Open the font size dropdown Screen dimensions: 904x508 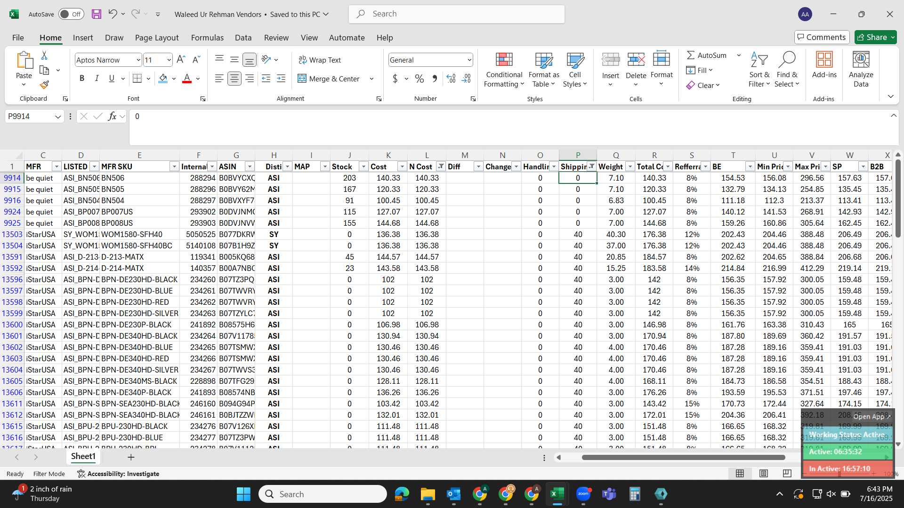point(169,60)
